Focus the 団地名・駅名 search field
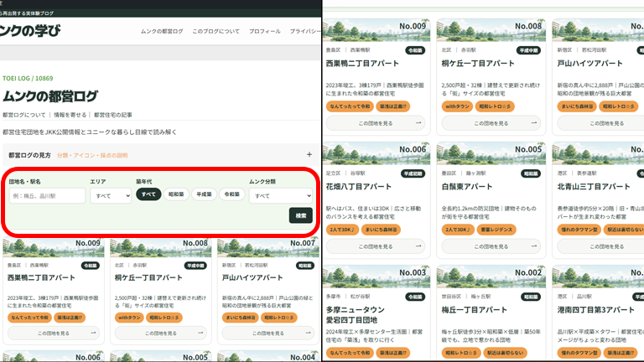This screenshot has width=644, height=362. 47,196
